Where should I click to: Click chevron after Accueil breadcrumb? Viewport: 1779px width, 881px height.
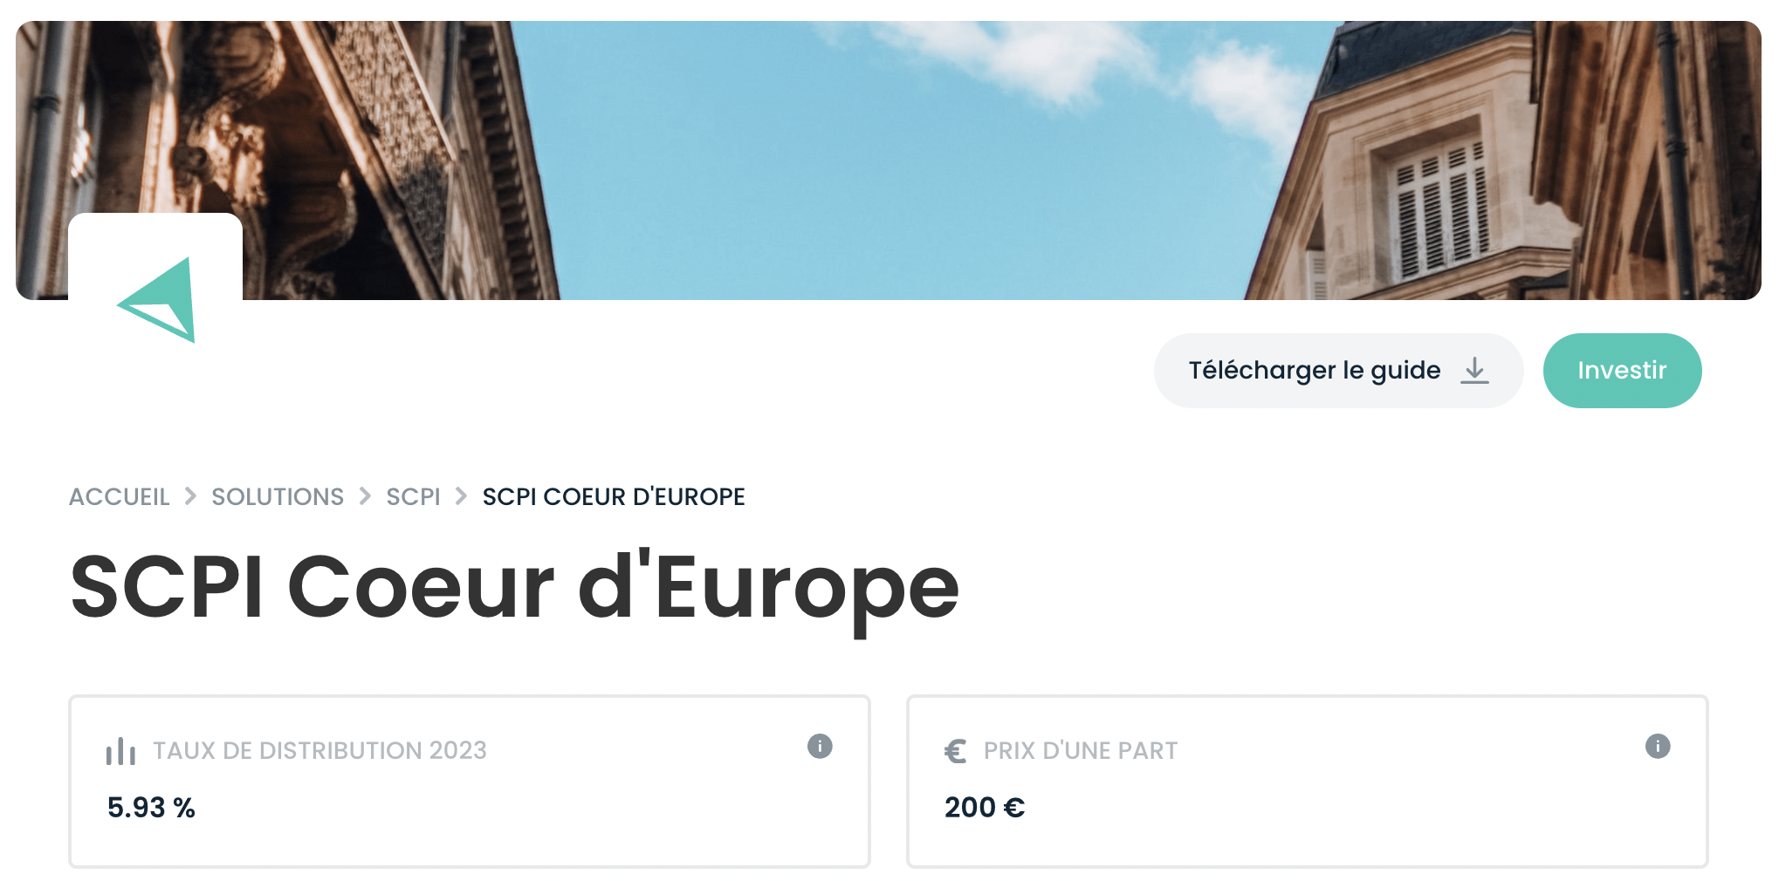pos(190,496)
